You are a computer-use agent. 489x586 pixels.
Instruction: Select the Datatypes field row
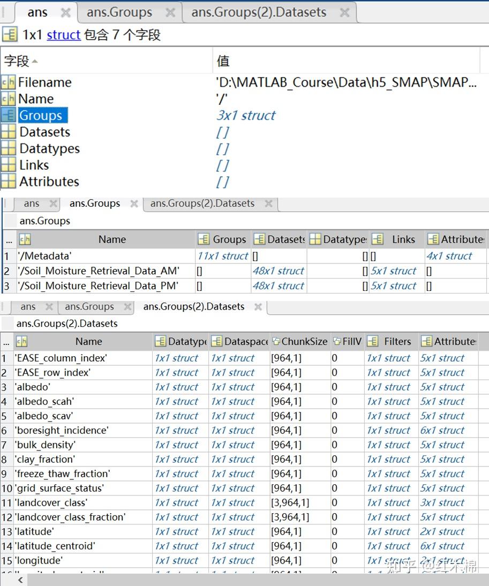(240, 148)
